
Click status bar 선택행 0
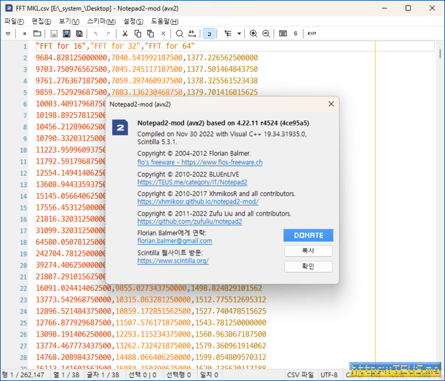tap(179, 375)
